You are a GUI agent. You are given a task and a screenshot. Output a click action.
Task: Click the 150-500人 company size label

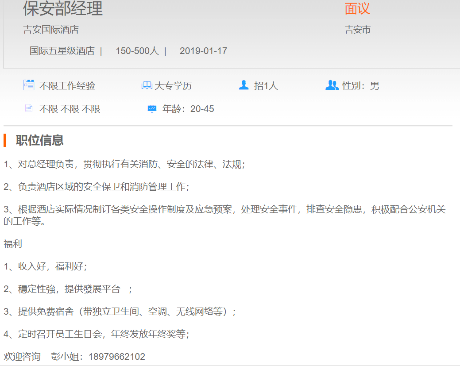click(137, 51)
